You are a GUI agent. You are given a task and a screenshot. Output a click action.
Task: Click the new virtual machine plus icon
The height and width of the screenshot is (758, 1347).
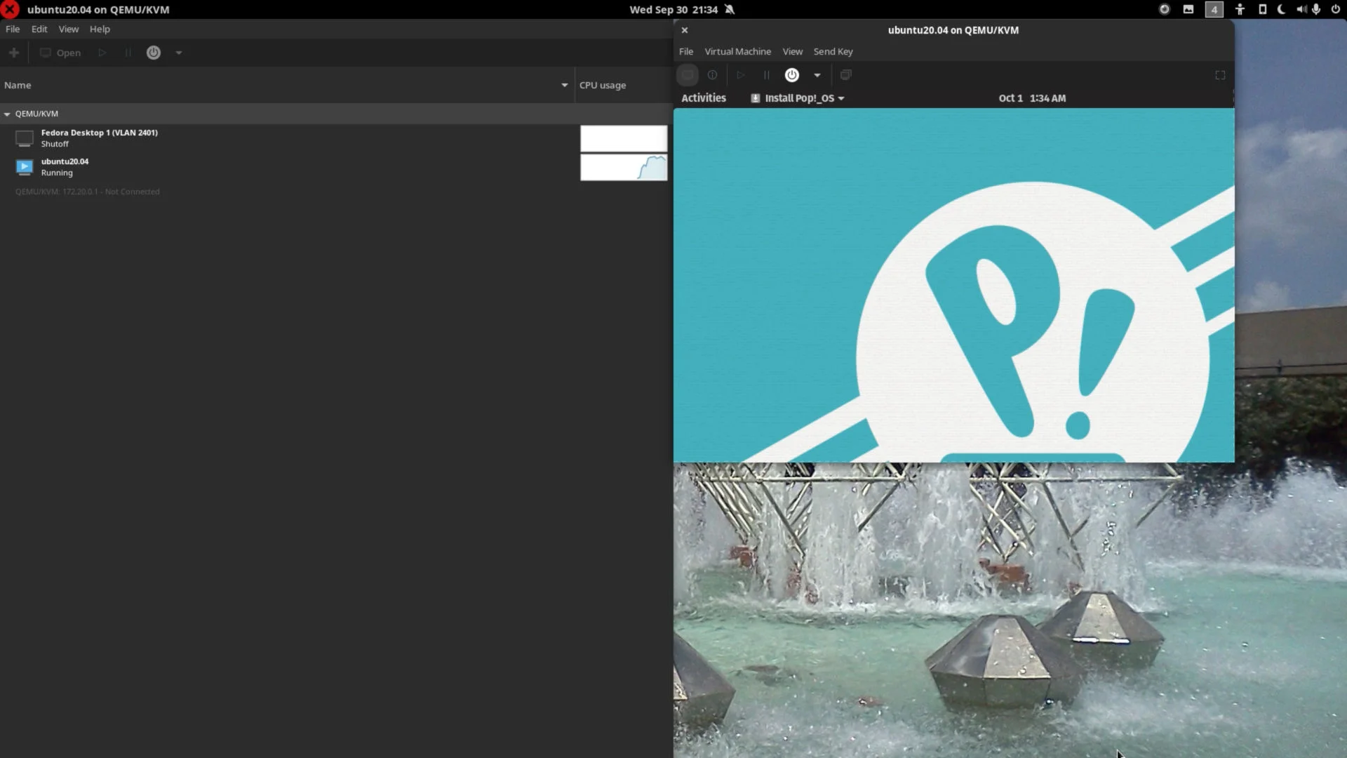[x=13, y=53]
